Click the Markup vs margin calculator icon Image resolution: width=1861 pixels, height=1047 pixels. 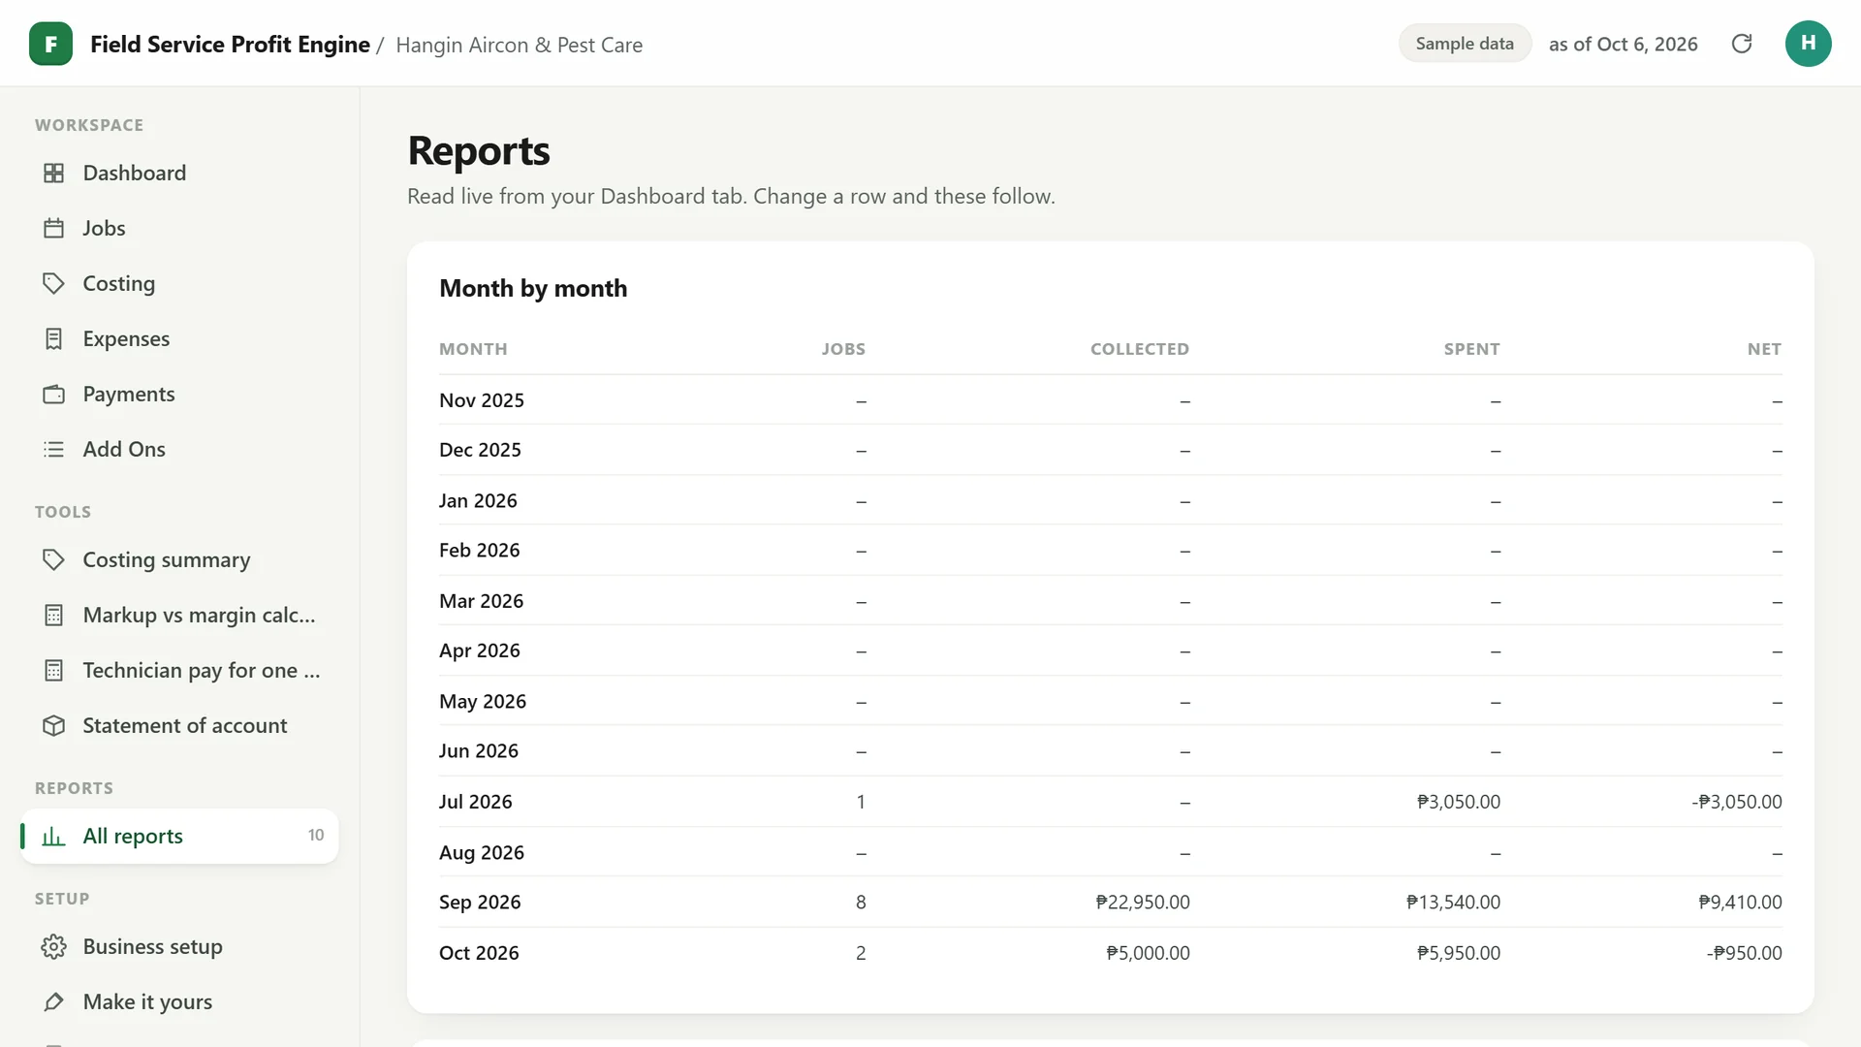(54, 615)
